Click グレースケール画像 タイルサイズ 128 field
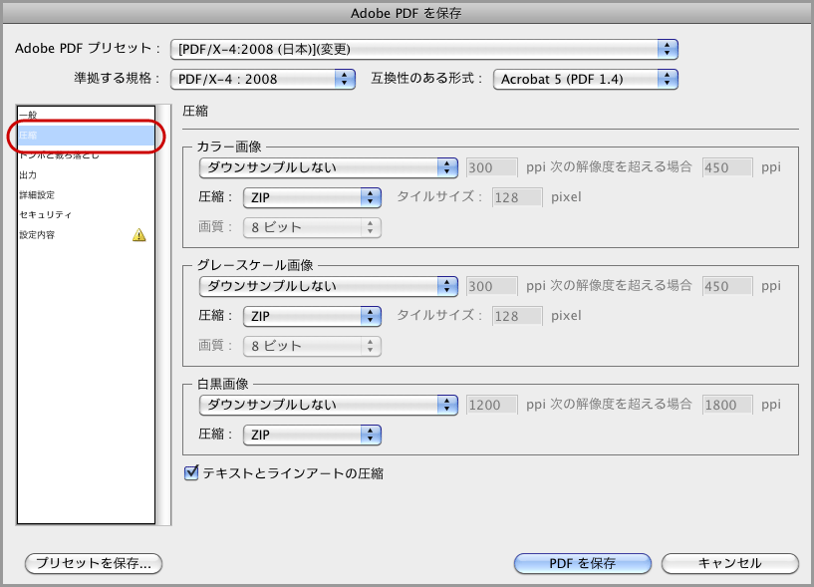This screenshot has width=814, height=587. [x=517, y=316]
